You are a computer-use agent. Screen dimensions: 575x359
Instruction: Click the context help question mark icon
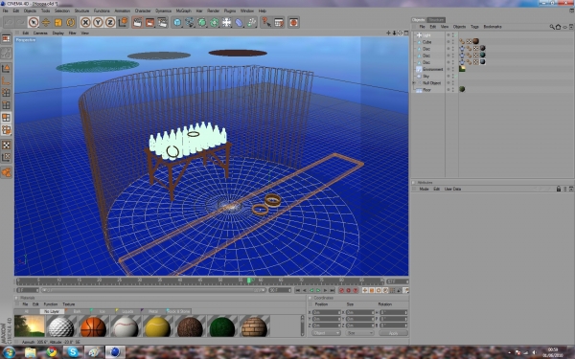[x=266, y=22]
